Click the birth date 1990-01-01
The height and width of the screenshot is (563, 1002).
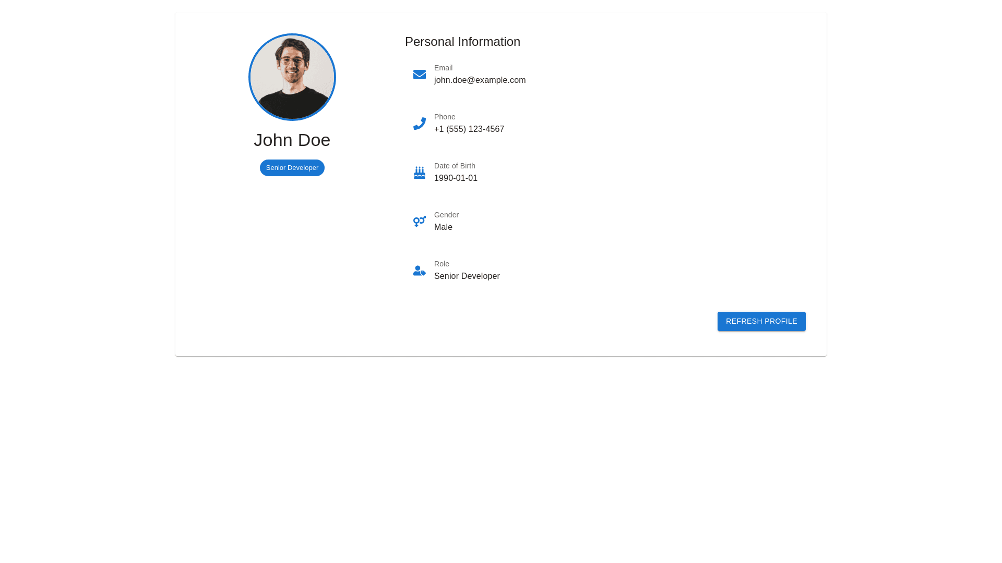pos(456,178)
